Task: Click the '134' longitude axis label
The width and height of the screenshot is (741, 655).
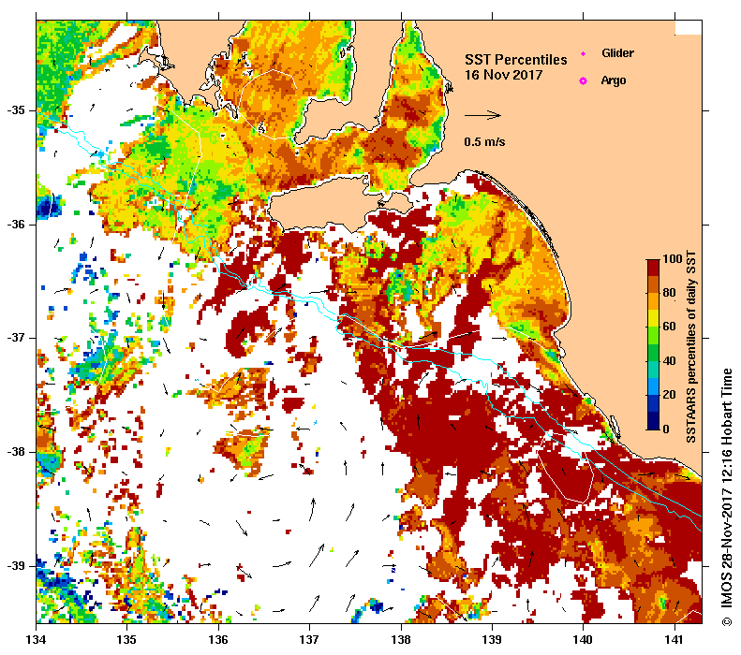Action: click(x=37, y=639)
